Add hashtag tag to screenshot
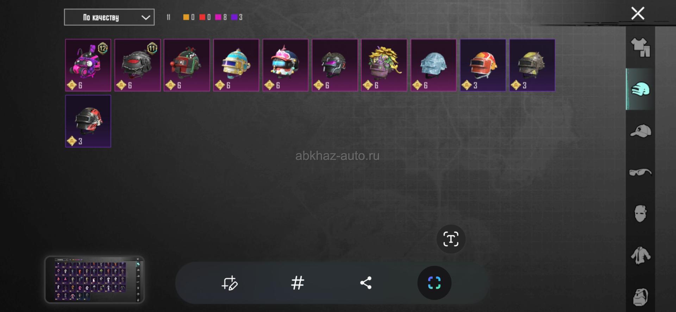The height and width of the screenshot is (312, 676). (298, 283)
